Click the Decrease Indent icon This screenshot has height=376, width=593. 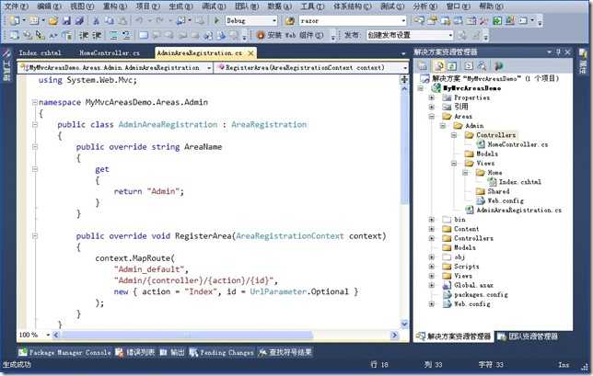click(x=84, y=36)
